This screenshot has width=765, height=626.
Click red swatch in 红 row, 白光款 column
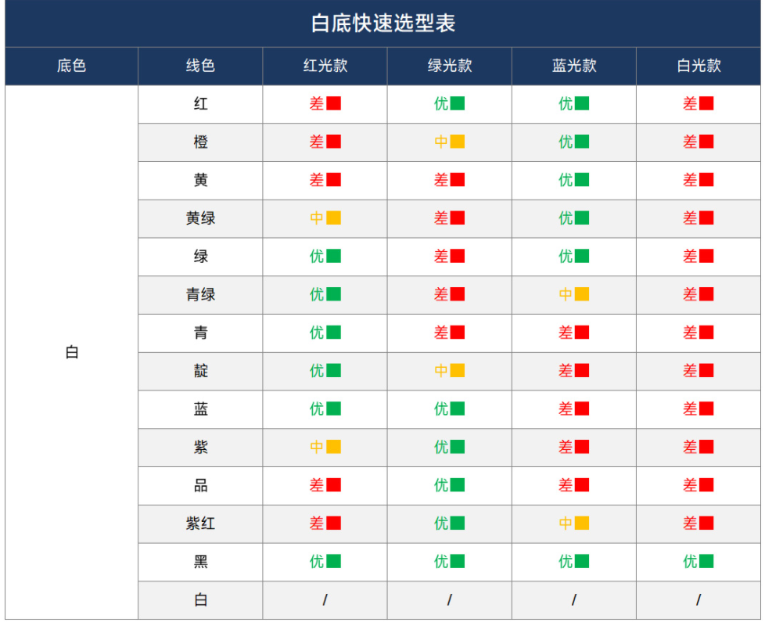point(706,103)
